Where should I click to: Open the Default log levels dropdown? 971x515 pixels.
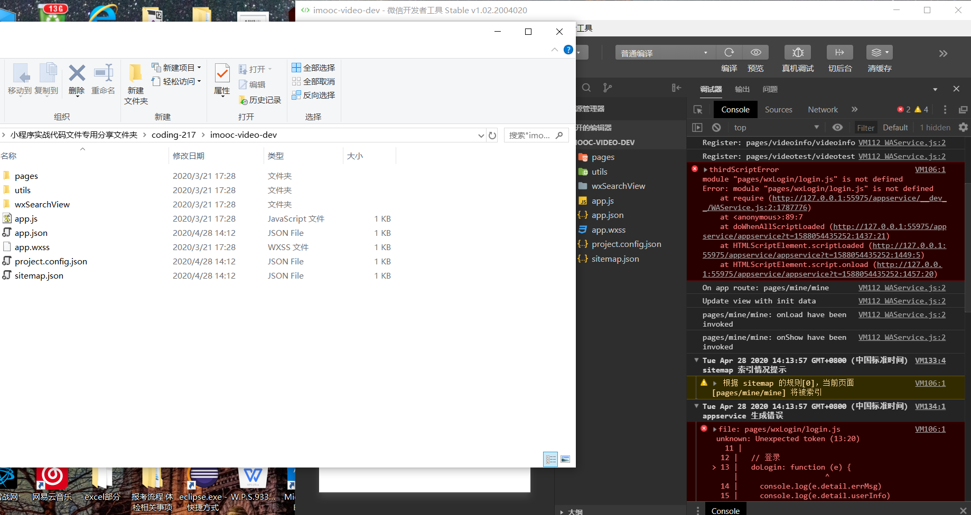895,128
